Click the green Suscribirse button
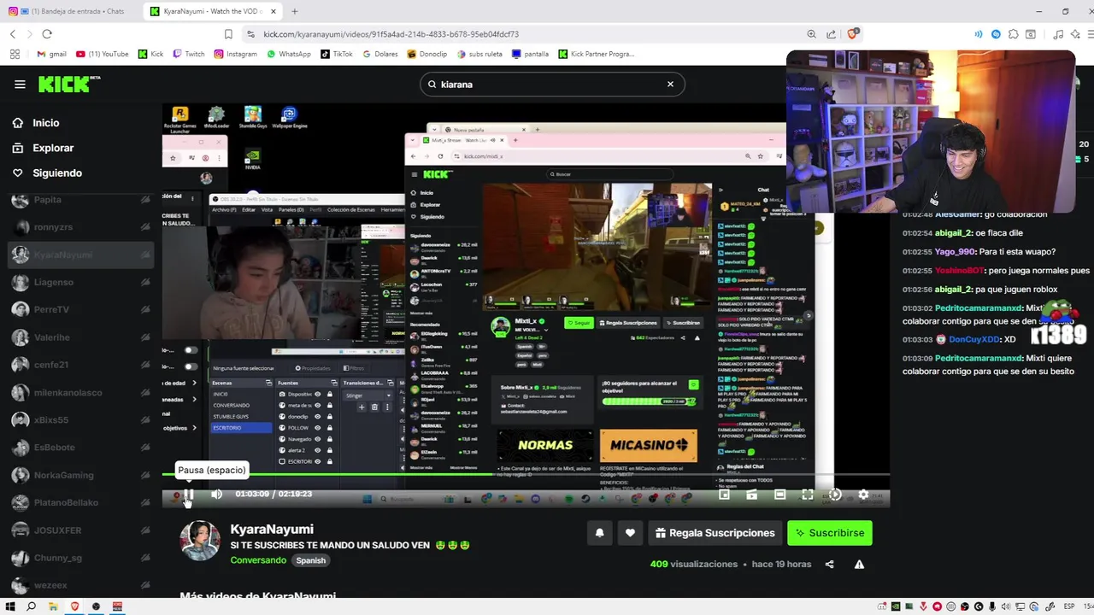 (x=830, y=533)
